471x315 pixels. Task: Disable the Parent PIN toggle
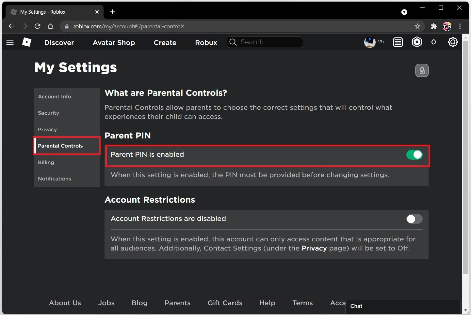[x=414, y=155]
